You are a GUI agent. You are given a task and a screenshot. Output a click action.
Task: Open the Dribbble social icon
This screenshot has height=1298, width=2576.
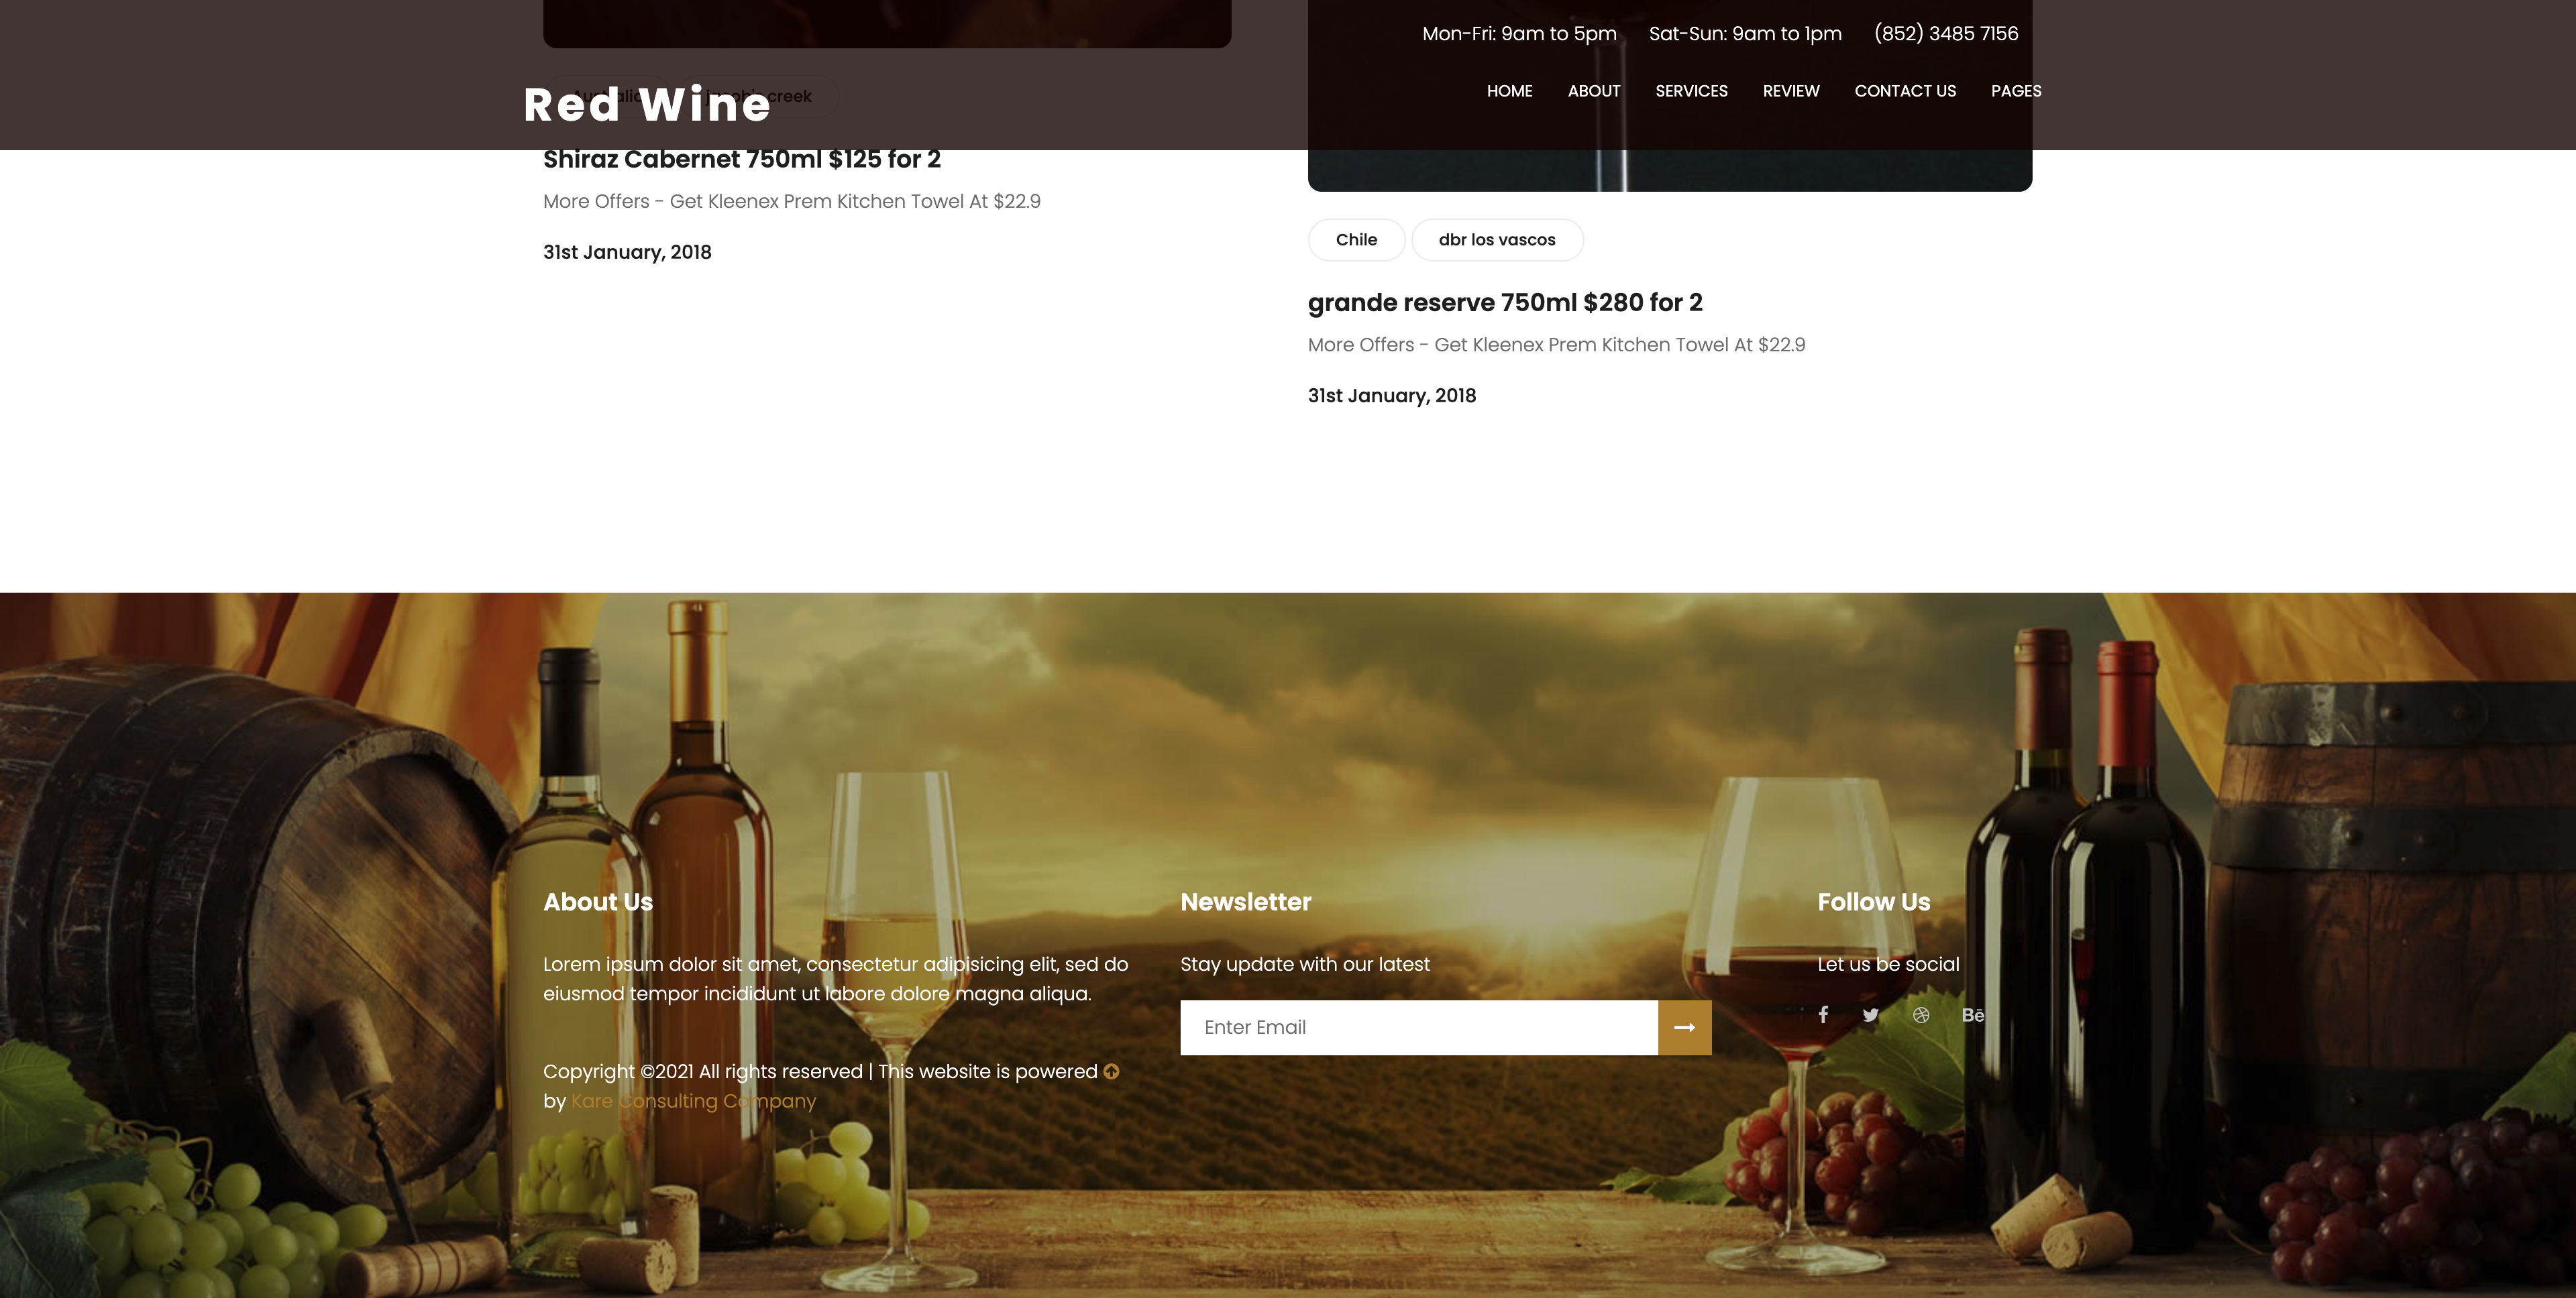[x=1921, y=1015]
